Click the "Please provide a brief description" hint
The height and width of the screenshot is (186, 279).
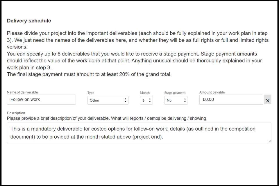[x=106, y=118]
